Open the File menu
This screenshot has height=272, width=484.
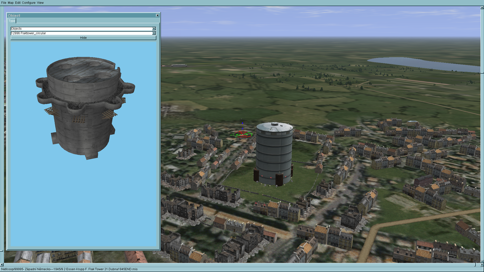(x=4, y=3)
